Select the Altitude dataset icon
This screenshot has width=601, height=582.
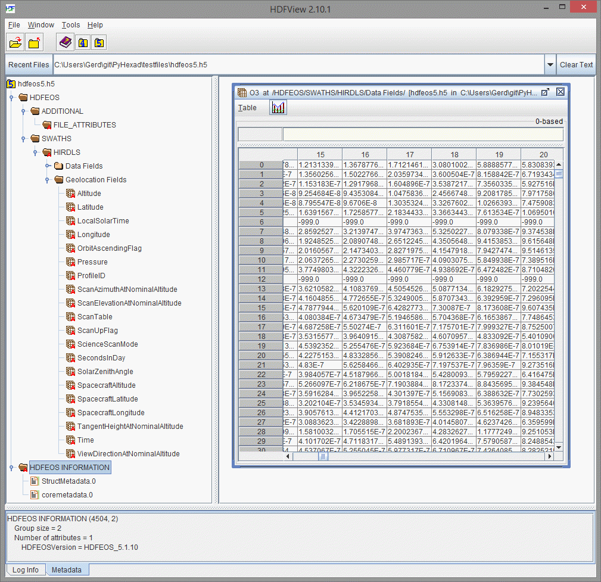(x=70, y=193)
